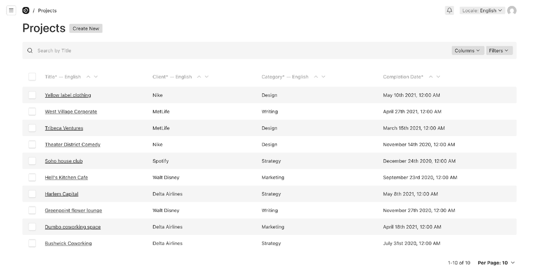Select the Tribeca Ventures row checkbox
The image size is (539, 273).
tap(32, 128)
